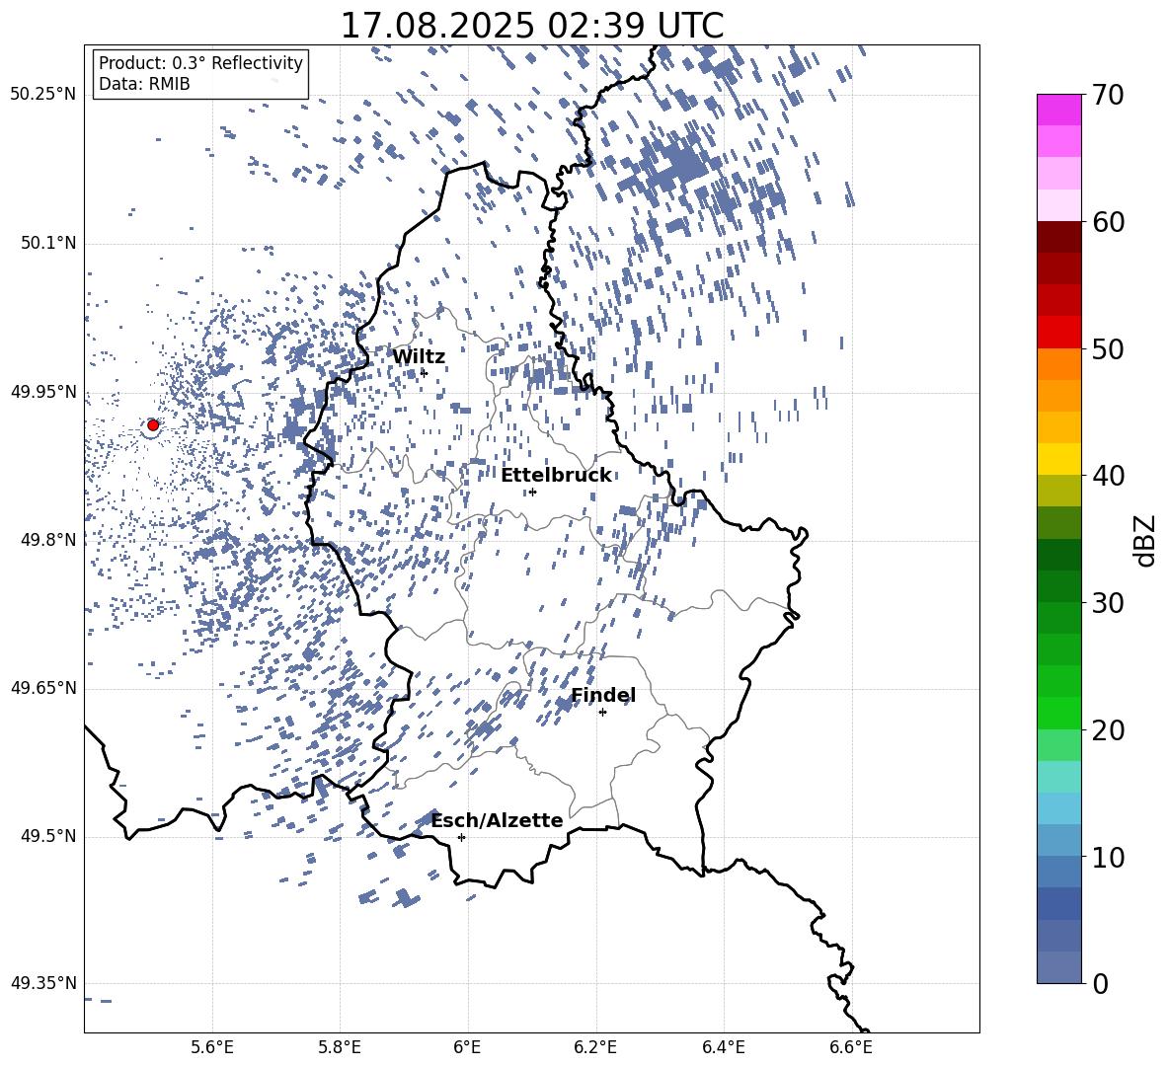Click the Findel station cross marker
The height and width of the screenshot is (1067, 1169).
pyautogui.click(x=602, y=713)
